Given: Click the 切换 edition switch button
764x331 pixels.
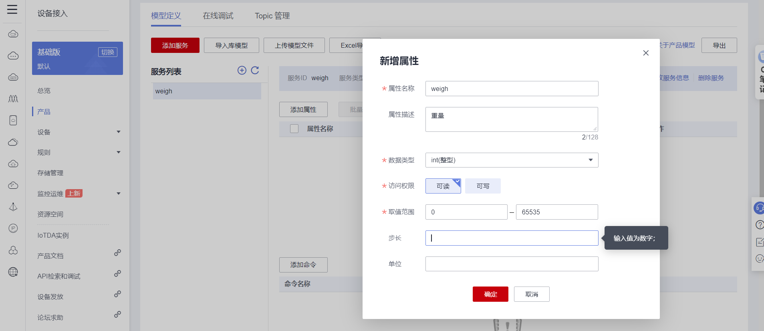Looking at the screenshot, I should pos(108,52).
